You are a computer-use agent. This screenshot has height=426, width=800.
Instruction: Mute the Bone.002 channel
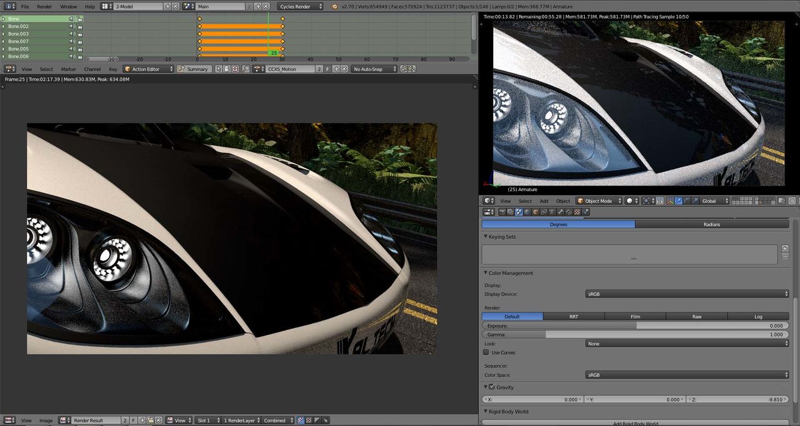click(x=71, y=26)
